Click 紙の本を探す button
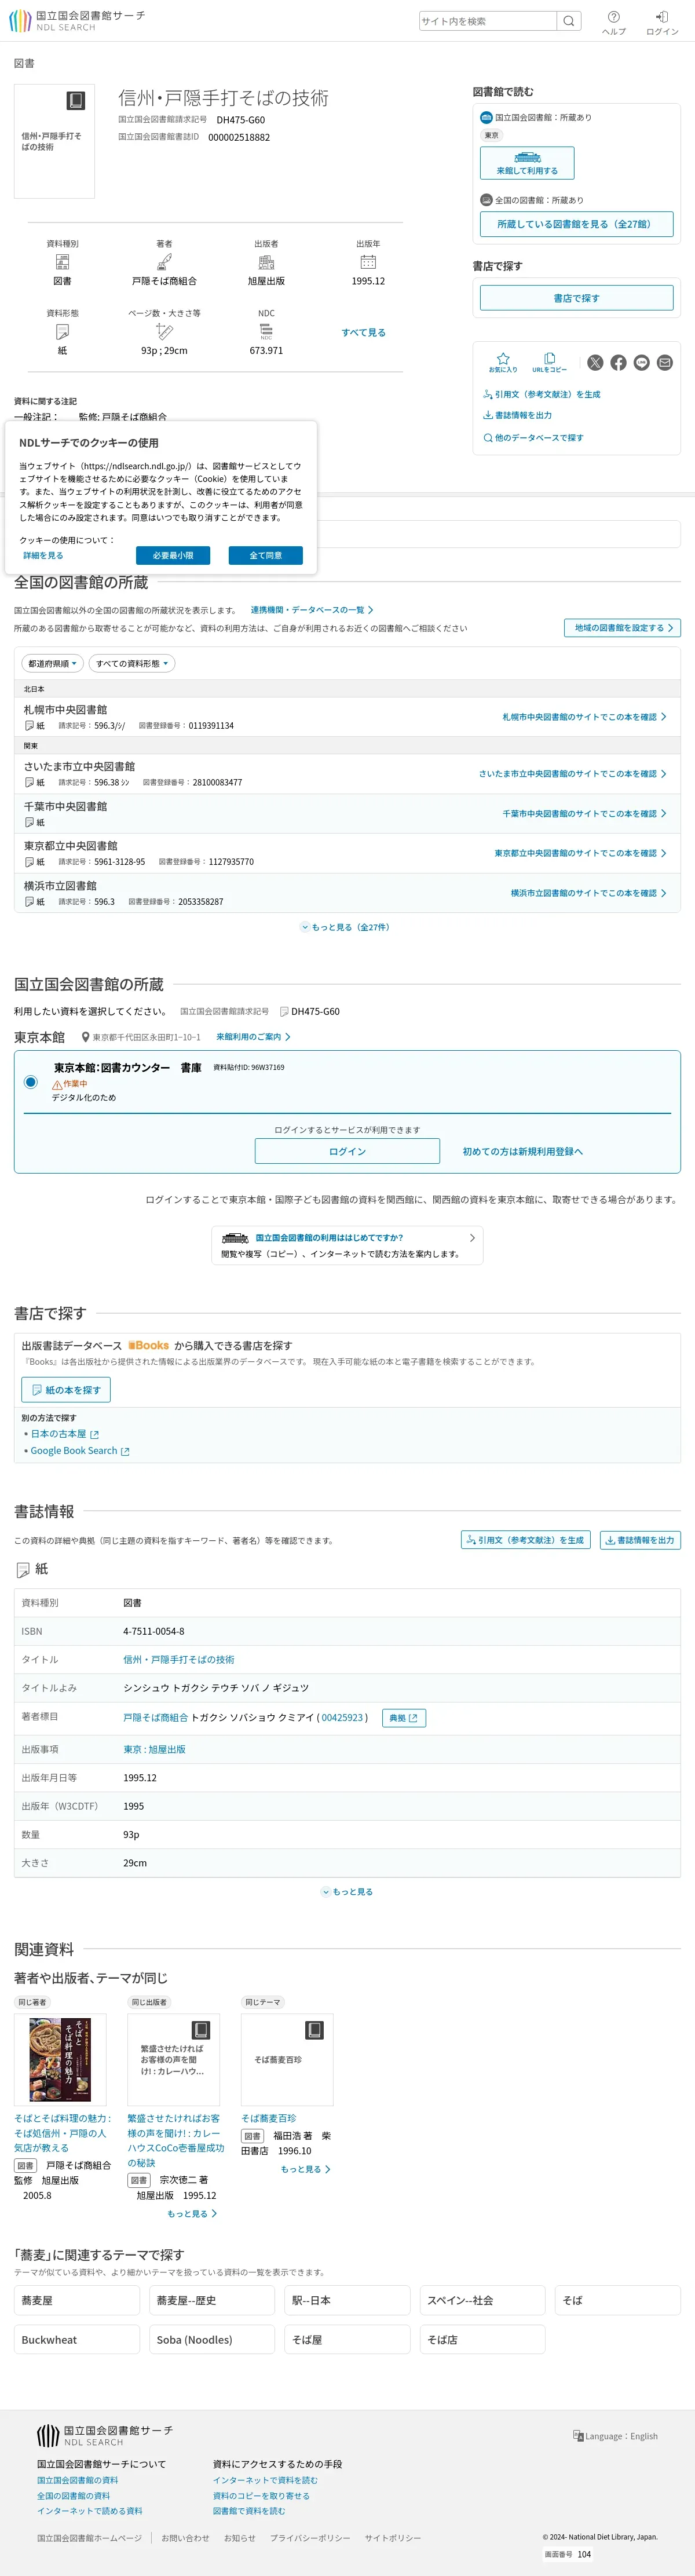This screenshot has width=695, height=2576. click(66, 1390)
